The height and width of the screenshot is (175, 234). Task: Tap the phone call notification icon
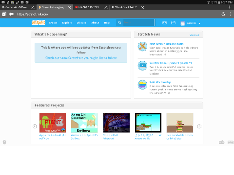pos(18,2)
